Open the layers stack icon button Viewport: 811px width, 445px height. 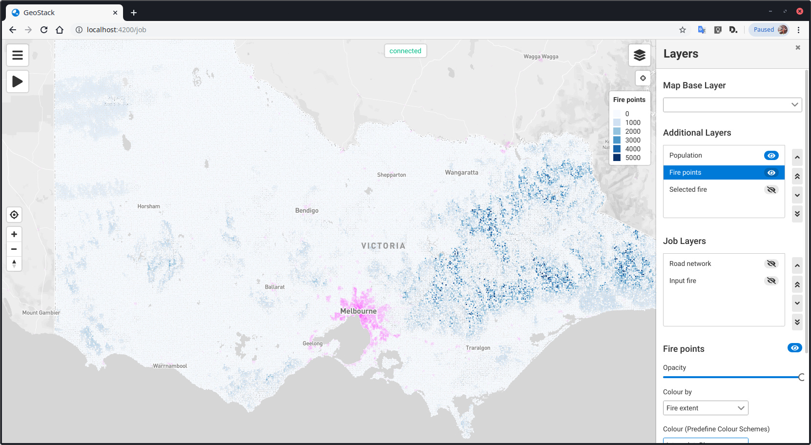pos(640,55)
